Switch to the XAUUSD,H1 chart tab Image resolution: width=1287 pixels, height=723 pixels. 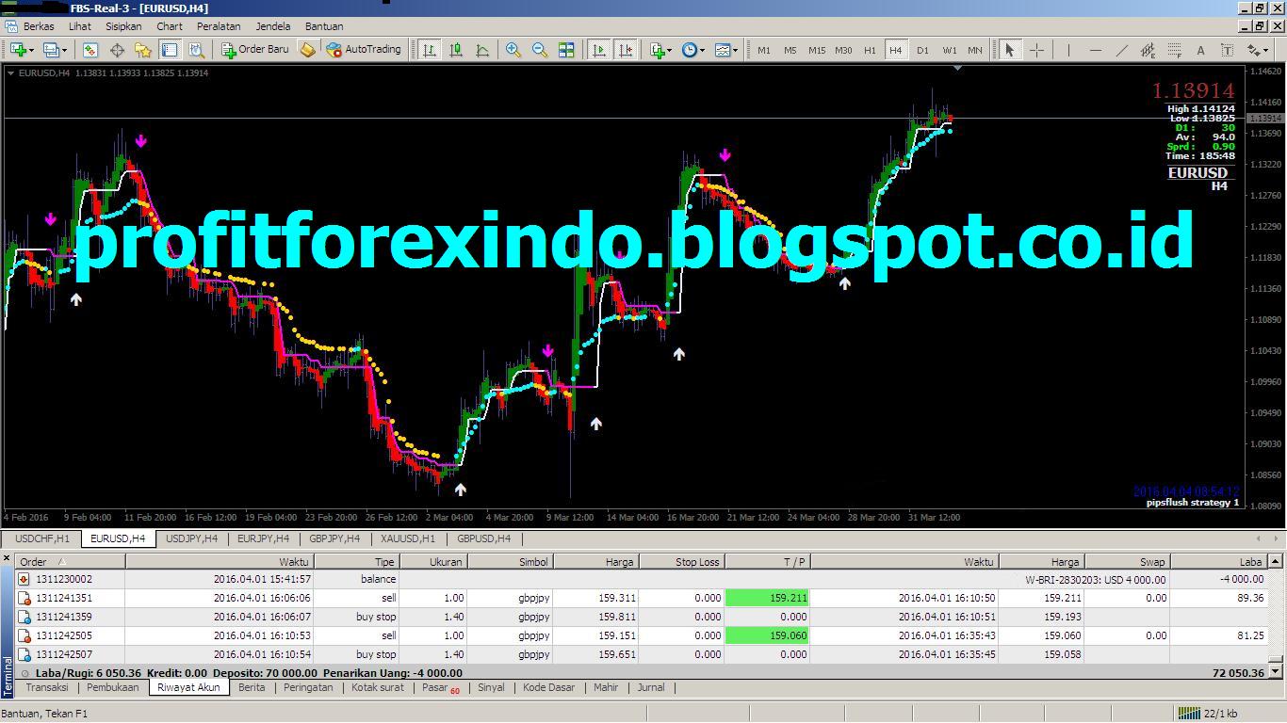coord(408,538)
